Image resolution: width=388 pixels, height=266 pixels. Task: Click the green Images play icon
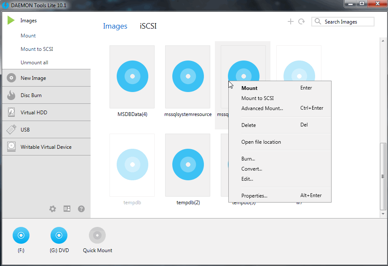(x=11, y=20)
